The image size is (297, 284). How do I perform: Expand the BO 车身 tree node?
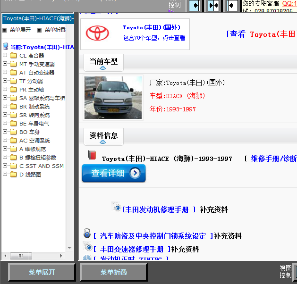[x=5, y=132]
